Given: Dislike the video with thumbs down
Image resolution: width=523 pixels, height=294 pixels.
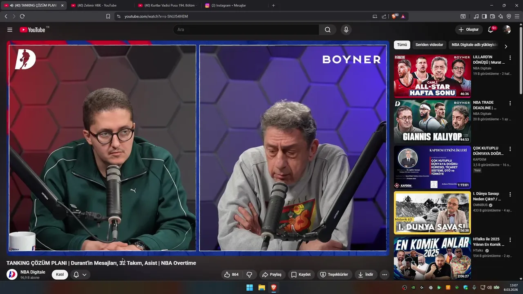Looking at the screenshot, I should (x=249, y=274).
